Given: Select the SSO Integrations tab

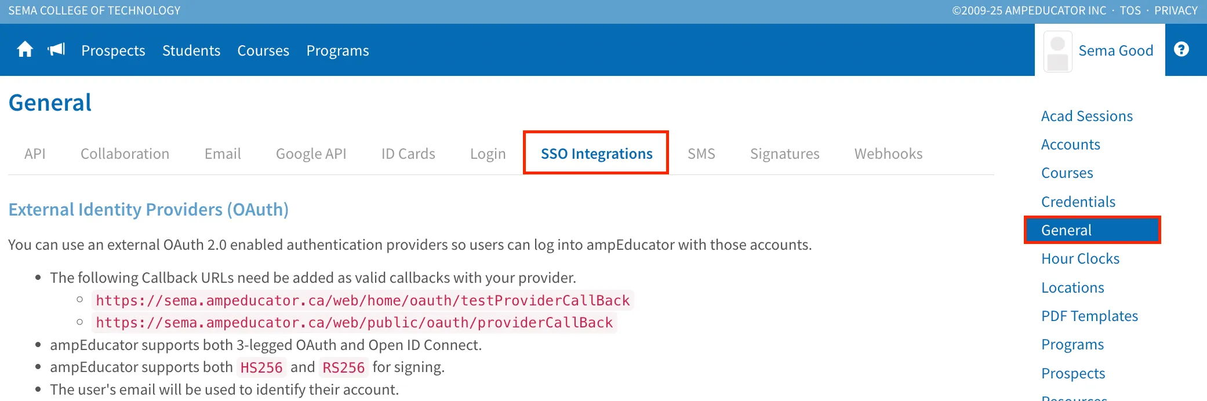Looking at the screenshot, I should point(597,154).
